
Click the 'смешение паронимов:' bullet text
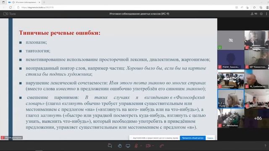[53, 97]
